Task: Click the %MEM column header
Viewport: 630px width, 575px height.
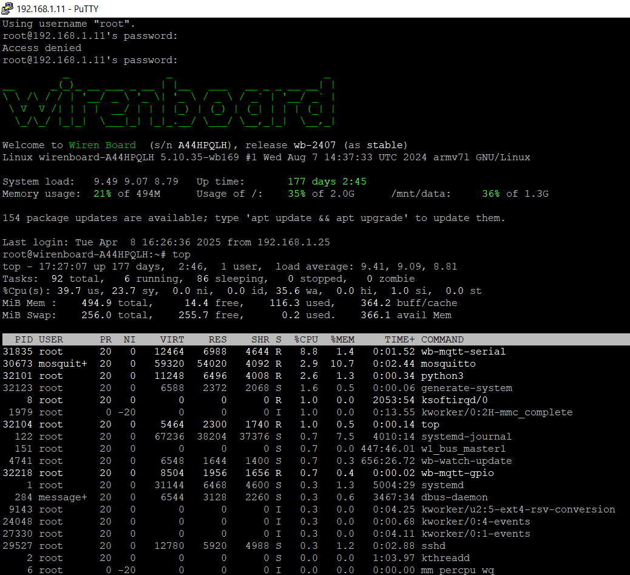Action: tap(342, 339)
